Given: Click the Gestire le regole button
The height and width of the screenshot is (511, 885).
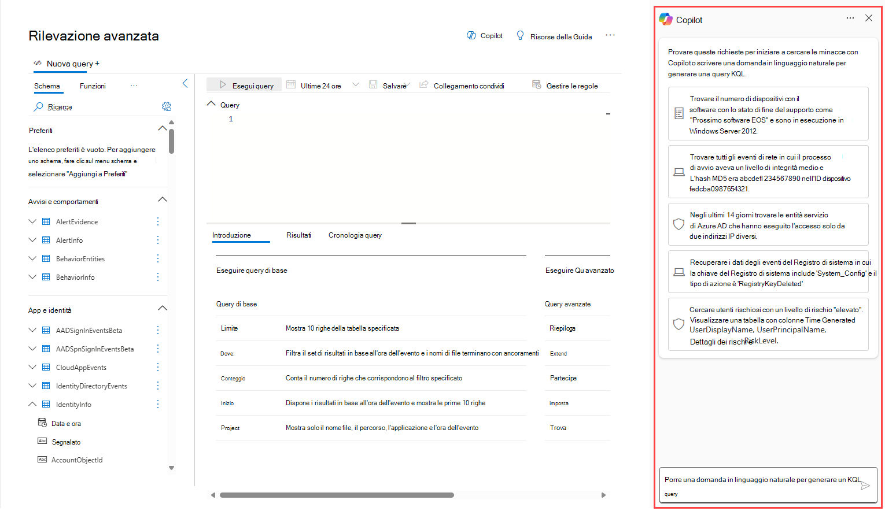Looking at the screenshot, I should [565, 85].
